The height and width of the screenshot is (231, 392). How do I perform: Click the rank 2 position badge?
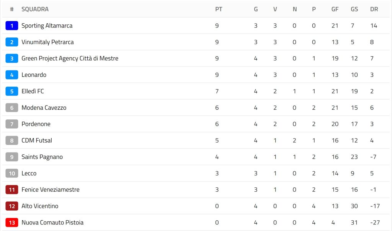pyautogui.click(x=12, y=42)
